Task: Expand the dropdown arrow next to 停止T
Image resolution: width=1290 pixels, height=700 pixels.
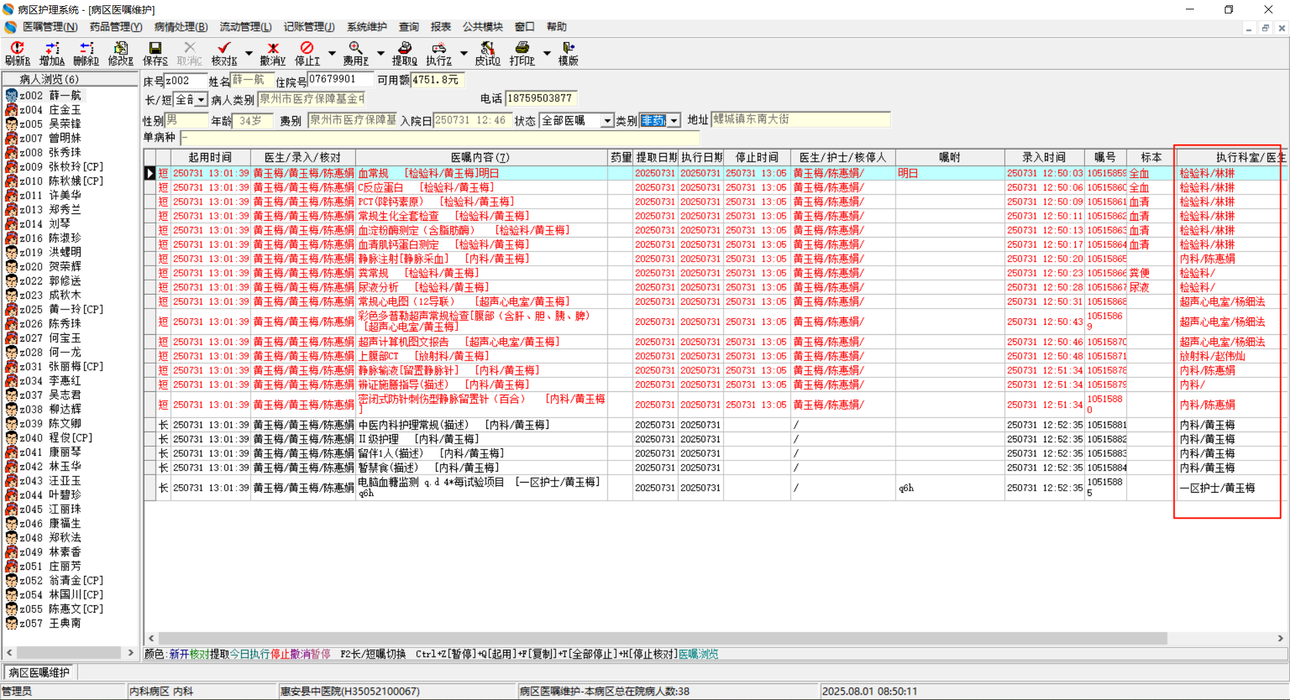Action: [x=332, y=53]
